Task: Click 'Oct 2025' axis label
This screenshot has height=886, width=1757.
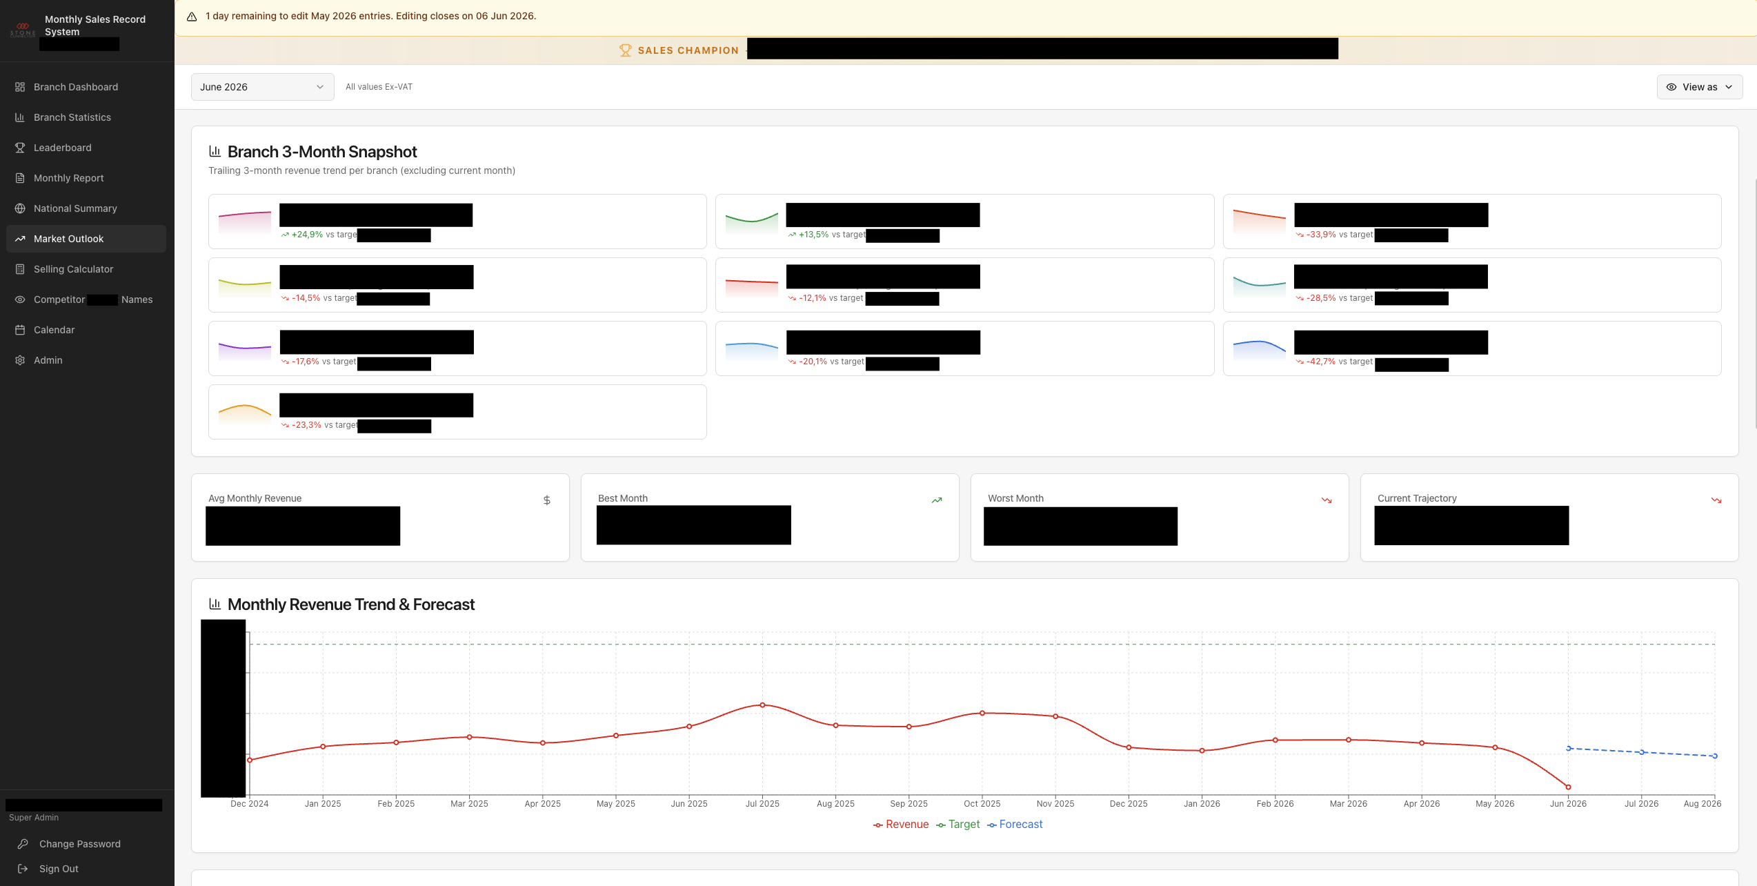Action: (982, 804)
